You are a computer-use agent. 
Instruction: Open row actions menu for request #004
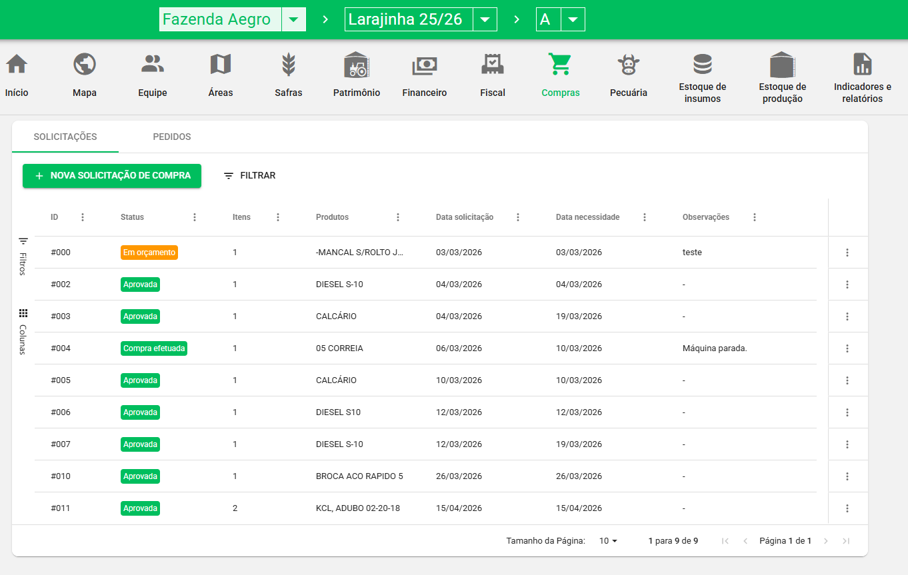pyautogui.click(x=847, y=348)
